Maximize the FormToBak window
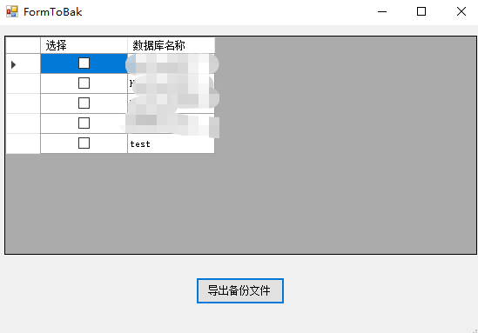 pyautogui.click(x=421, y=12)
